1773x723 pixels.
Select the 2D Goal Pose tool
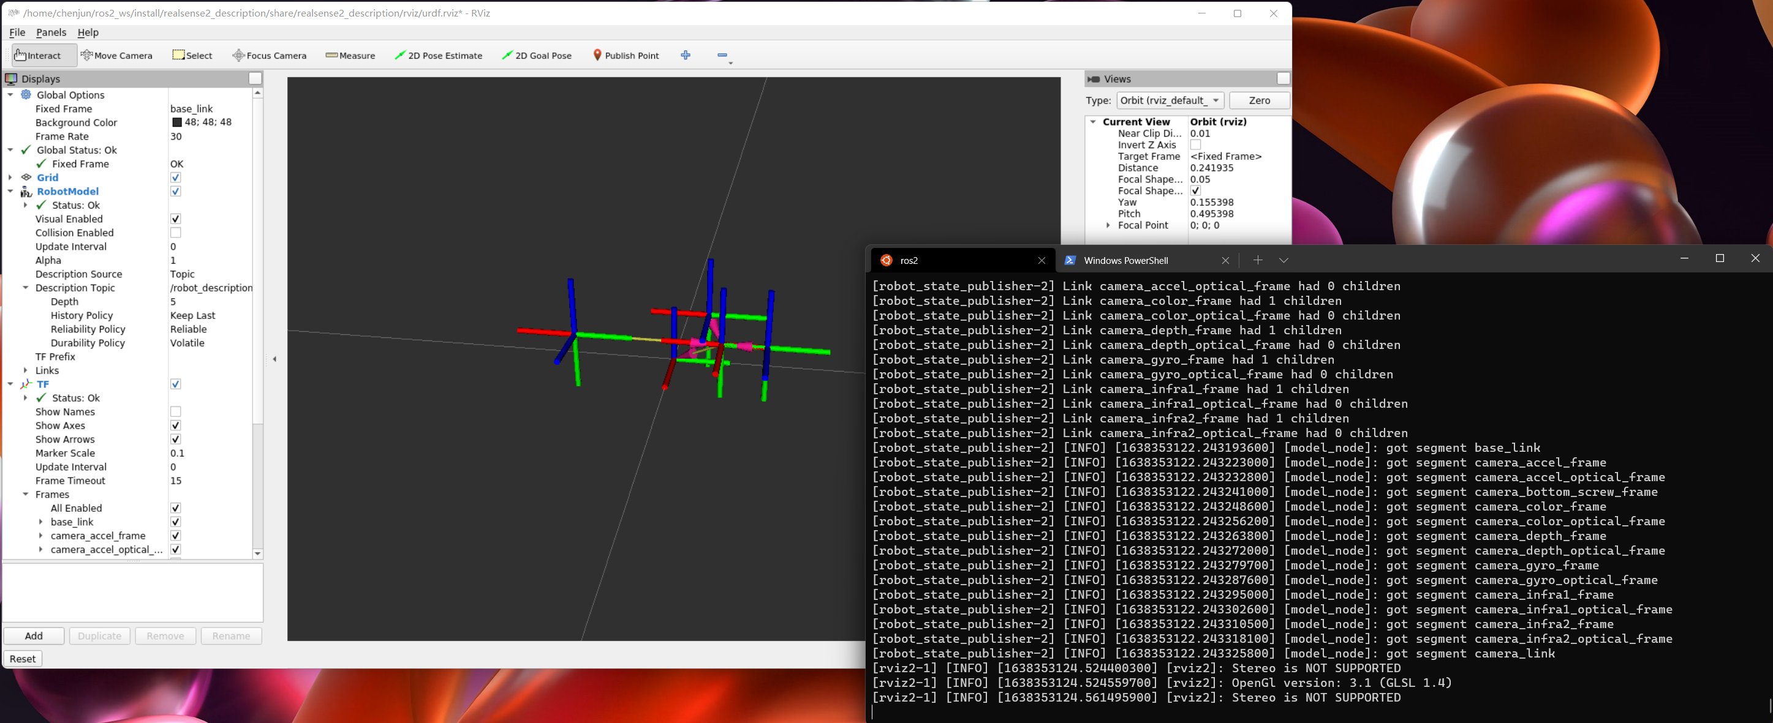[x=536, y=55]
